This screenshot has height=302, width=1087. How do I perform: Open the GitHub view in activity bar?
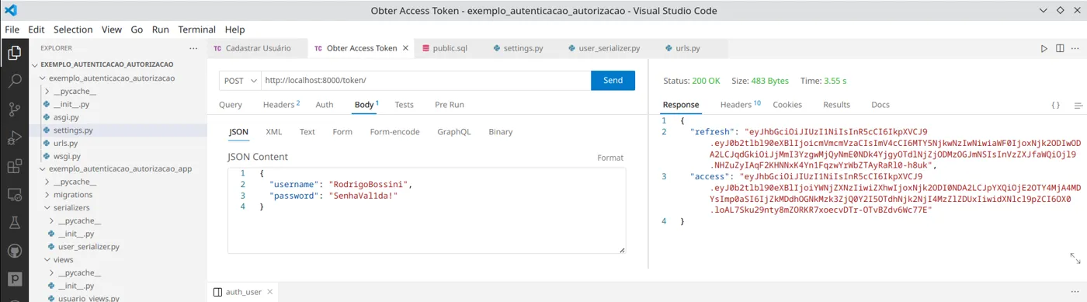click(14, 251)
